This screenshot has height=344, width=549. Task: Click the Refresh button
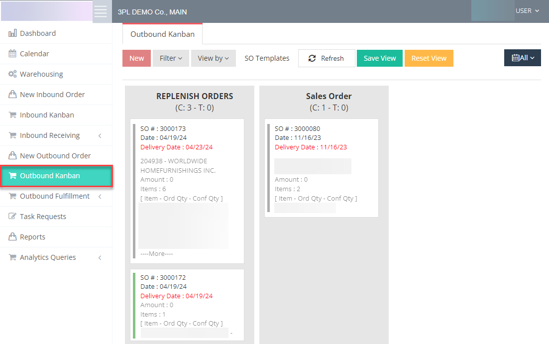coord(327,58)
